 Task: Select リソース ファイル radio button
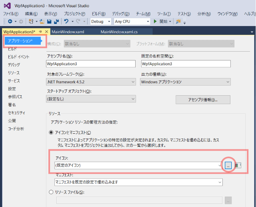pos(51,192)
